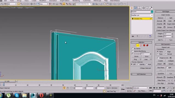The width and height of the screenshot is (175, 98).
Task: Enable Split checkbox beside Slice Plane
Action: (167, 68)
